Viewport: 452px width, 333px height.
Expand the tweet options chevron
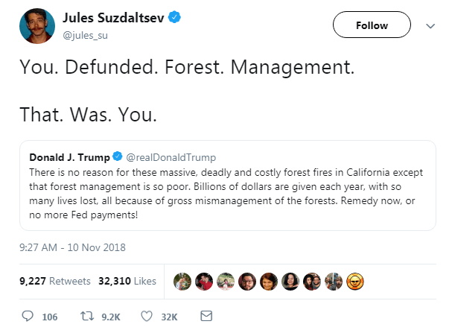430,25
